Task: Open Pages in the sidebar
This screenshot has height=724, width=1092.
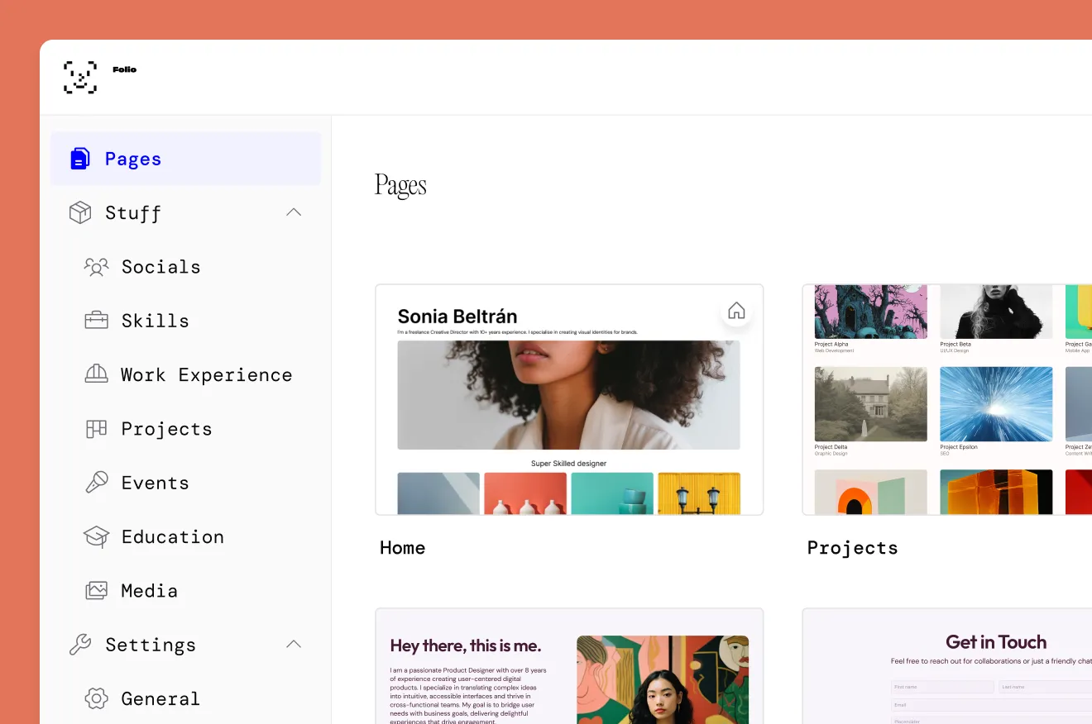Action: click(x=185, y=159)
